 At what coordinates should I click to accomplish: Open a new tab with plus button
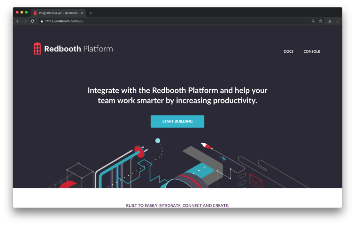(x=91, y=13)
